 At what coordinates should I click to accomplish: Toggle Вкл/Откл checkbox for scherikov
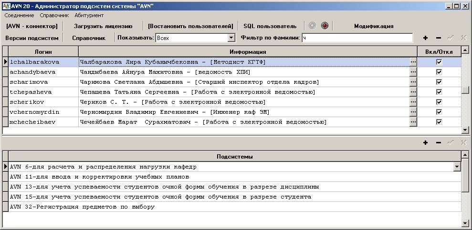click(x=439, y=102)
